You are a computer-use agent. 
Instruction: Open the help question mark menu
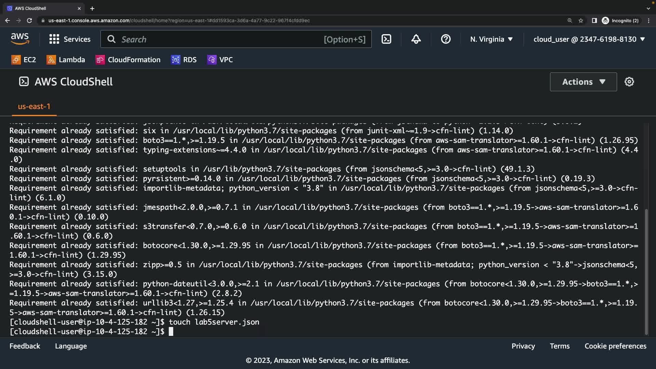[x=446, y=39]
